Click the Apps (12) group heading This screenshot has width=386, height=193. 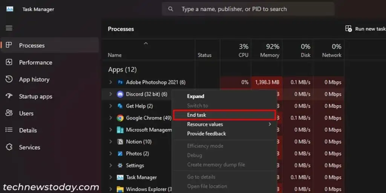click(x=123, y=70)
